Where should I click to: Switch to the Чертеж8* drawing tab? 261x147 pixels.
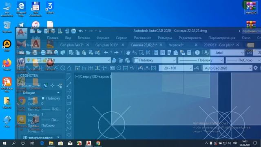[x=176, y=45]
